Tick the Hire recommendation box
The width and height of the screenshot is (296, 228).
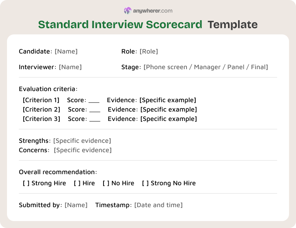(77, 183)
